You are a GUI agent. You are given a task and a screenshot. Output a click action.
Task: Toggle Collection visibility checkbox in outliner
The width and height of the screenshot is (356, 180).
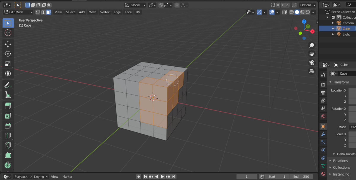[x=333, y=17]
